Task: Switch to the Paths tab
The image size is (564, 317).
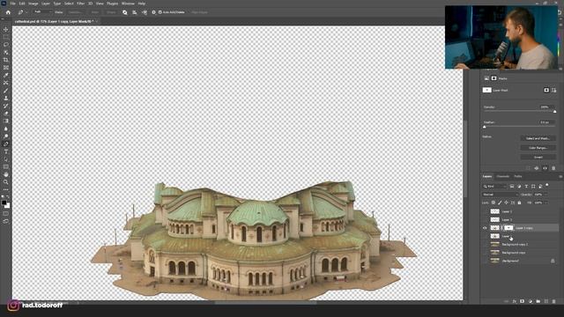Action: 518,176
